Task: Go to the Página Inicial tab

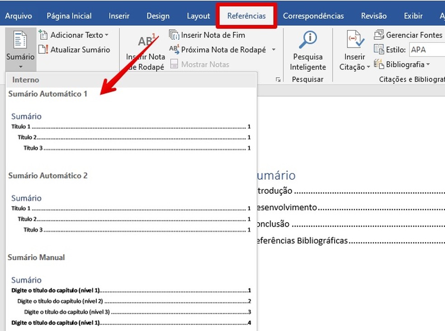Action: click(70, 16)
